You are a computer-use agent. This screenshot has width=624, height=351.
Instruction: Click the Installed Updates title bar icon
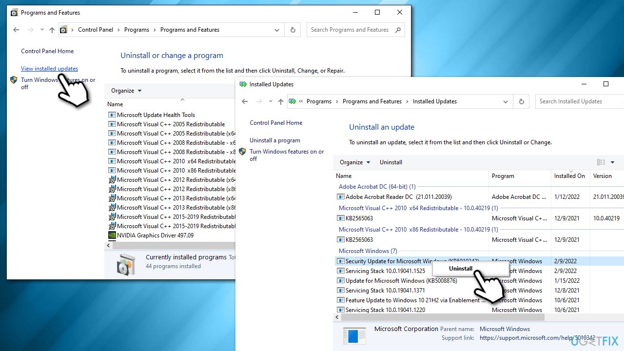click(243, 84)
